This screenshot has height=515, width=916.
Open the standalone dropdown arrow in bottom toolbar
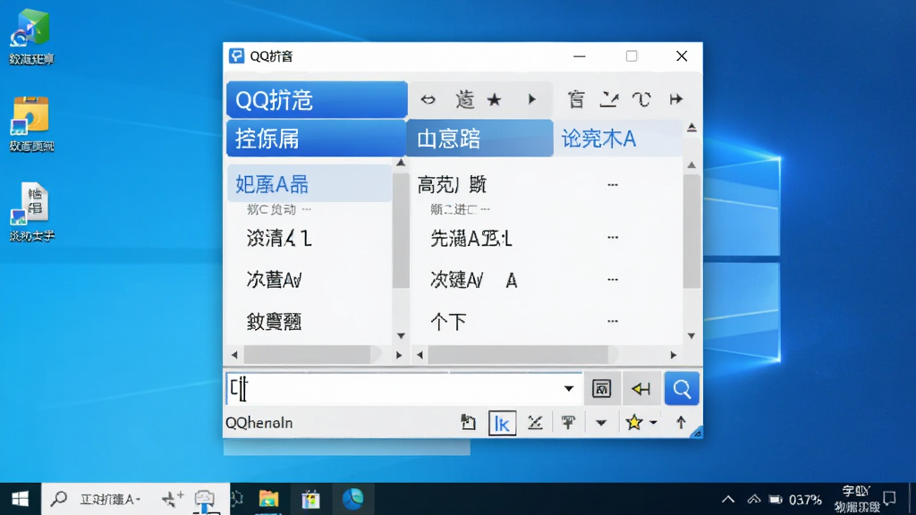pos(601,423)
